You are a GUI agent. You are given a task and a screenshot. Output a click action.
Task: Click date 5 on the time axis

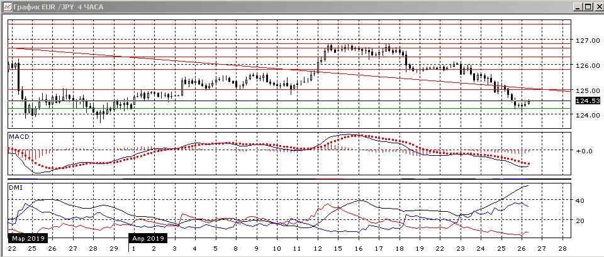coord(215,249)
